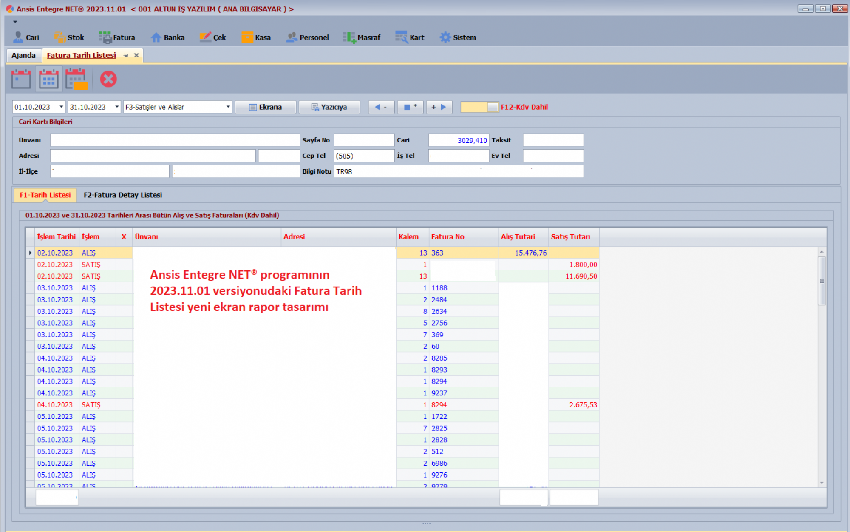
Task: Toggle the F12-Kdv Dahil switch
Action: point(480,107)
